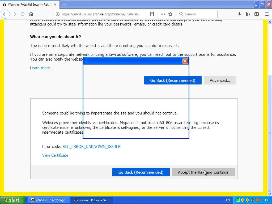Open the Library bookshelf icon

tap(248, 14)
